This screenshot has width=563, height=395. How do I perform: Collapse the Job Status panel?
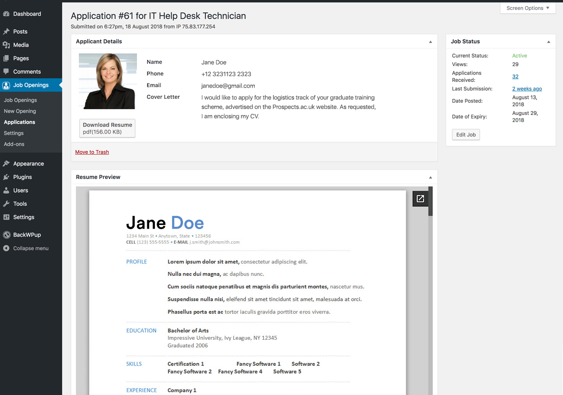(548, 42)
